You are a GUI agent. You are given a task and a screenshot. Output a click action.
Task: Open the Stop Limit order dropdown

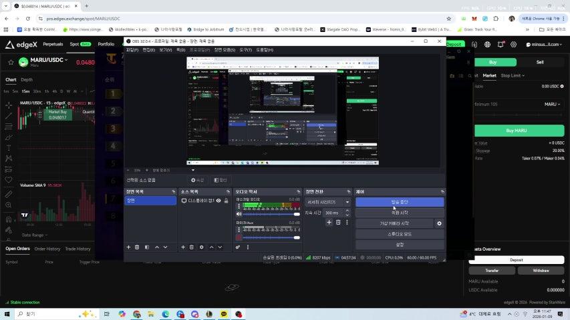click(x=513, y=75)
